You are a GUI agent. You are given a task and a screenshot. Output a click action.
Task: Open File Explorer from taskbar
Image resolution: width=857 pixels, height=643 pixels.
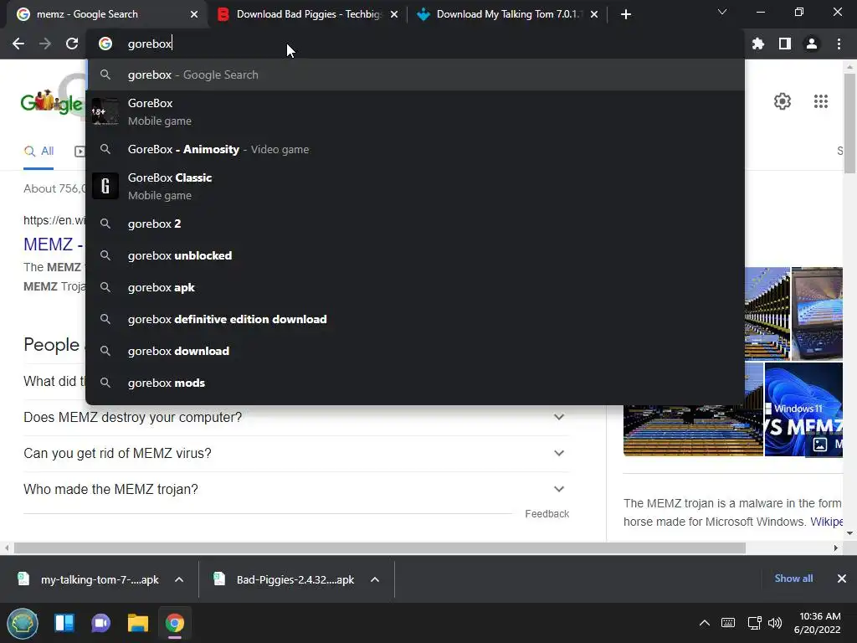(138, 623)
